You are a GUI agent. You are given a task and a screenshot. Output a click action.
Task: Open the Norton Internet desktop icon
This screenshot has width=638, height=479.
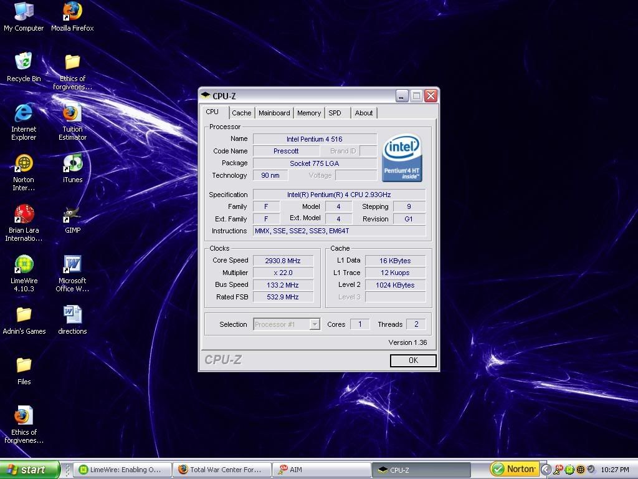click(24, 164)
